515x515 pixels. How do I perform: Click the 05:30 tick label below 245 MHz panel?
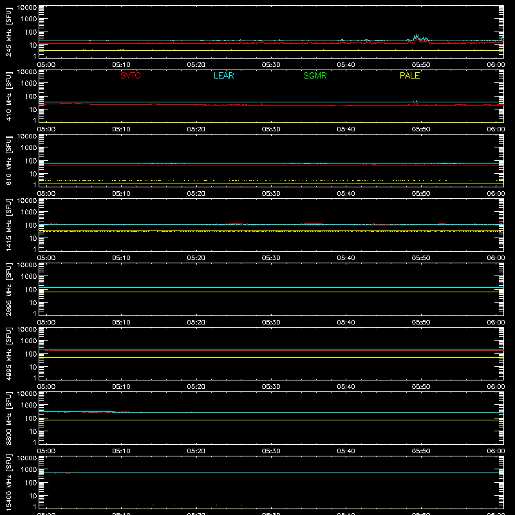click(x=271, y=65)
